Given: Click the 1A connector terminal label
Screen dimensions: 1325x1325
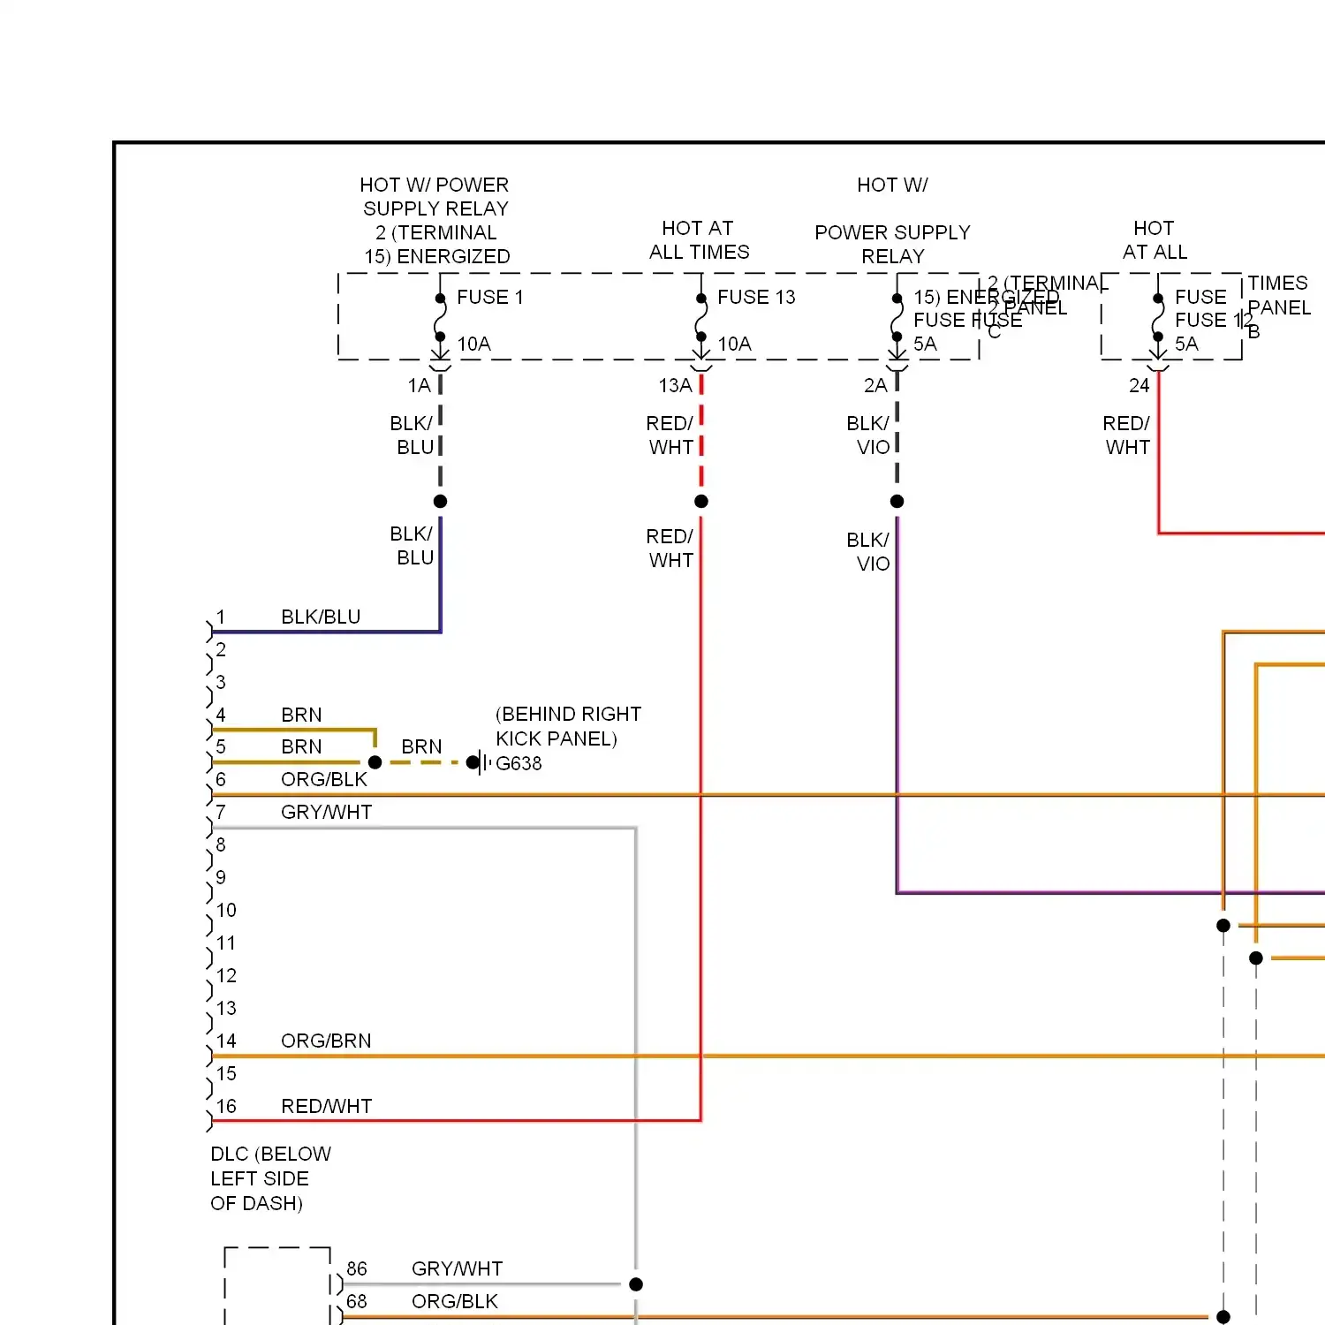Looking at the screenshot, I should 420,386.
